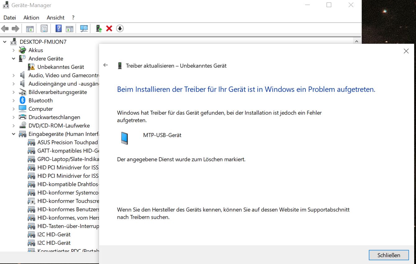
Task: Click the Geräte-Manager title bar icon
Action: click(x=6, y=5)
